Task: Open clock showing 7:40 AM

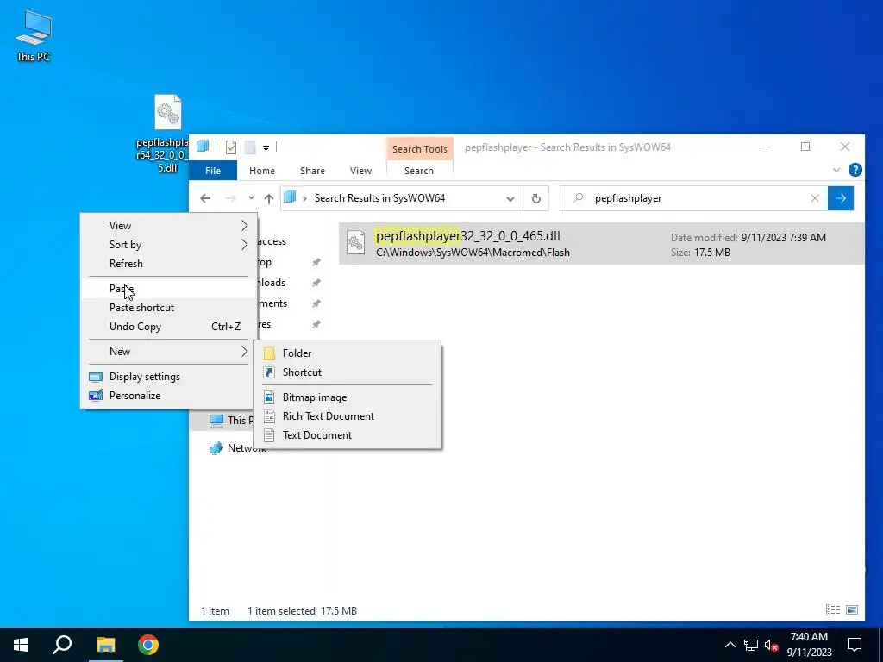Action: [809, 645]
